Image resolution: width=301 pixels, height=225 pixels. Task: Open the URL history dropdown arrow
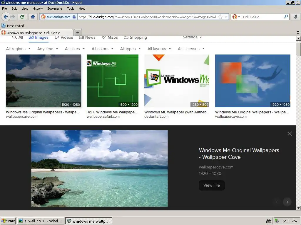coord(226,17)
